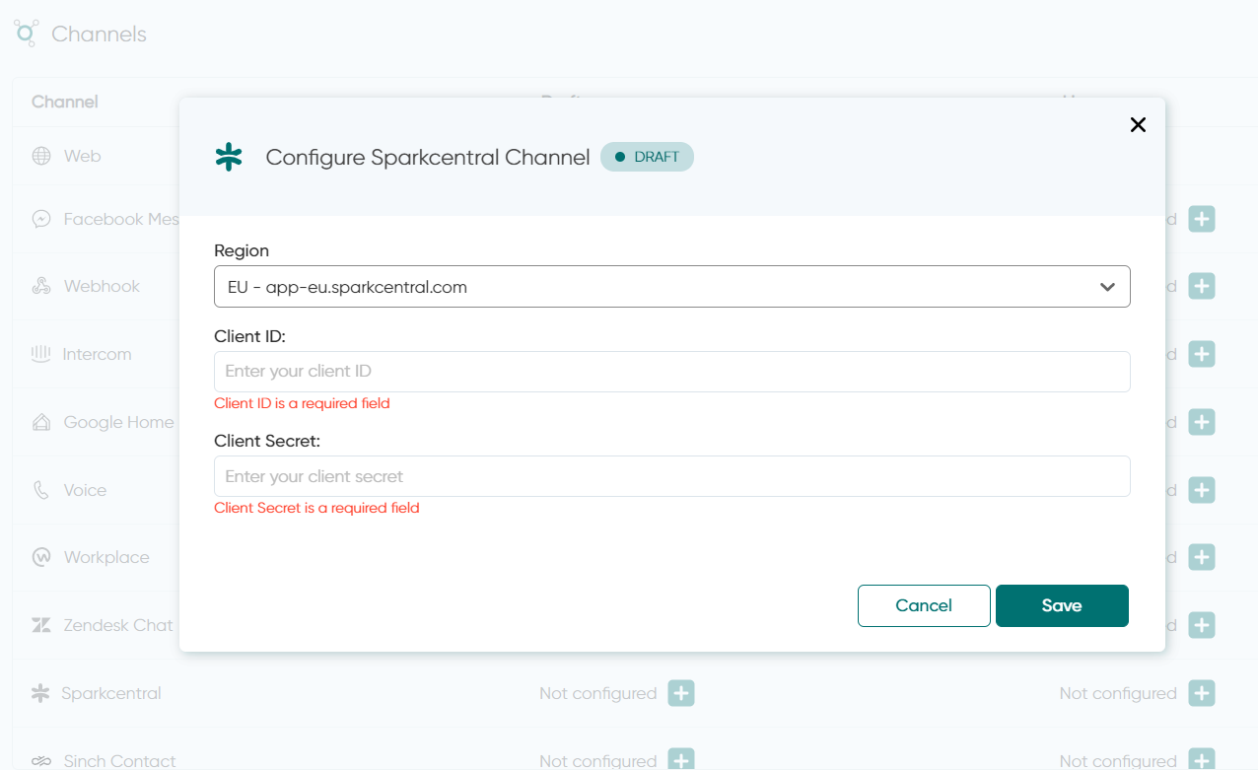Select the Webhook channel icon
Screen dimensions: 1258x770
point(41,286)
